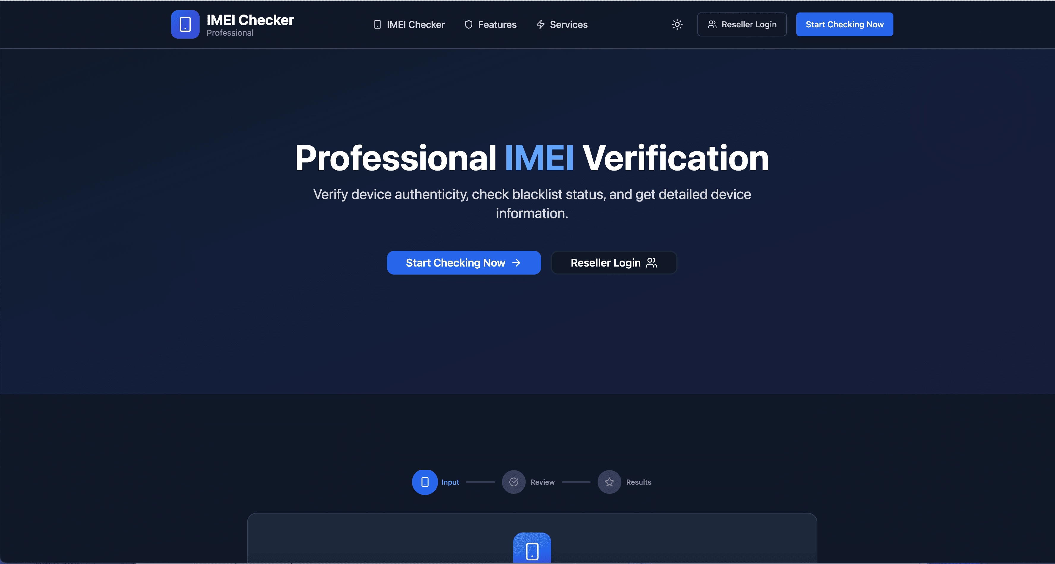Click the arrow icon in Start Checking button
The width and height of the screenshot is (1055, 564).
(x=517, y=263)
